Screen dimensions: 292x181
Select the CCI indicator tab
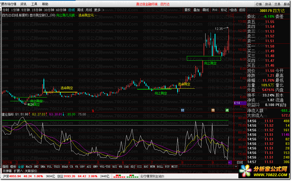tap(139, 167)
